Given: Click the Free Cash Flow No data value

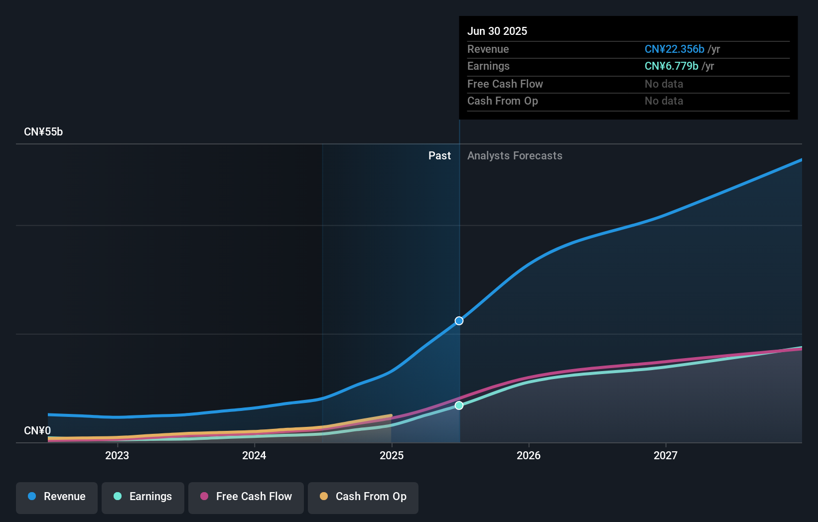Looking at the screenshot, I should point(664,84).
